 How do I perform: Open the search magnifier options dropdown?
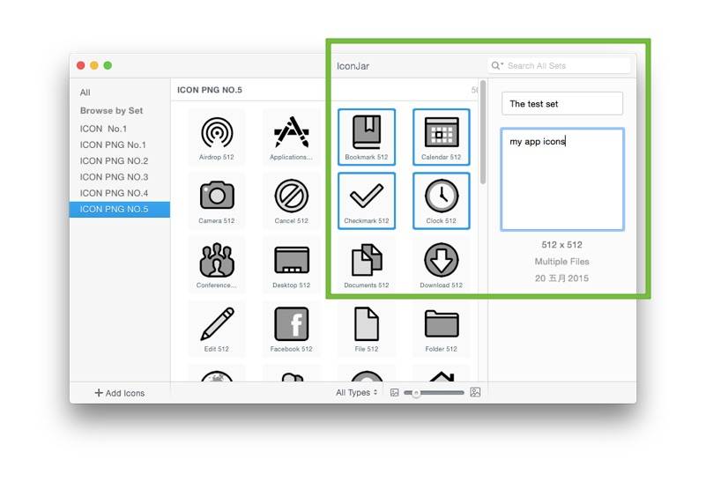(x=498, y=66)
